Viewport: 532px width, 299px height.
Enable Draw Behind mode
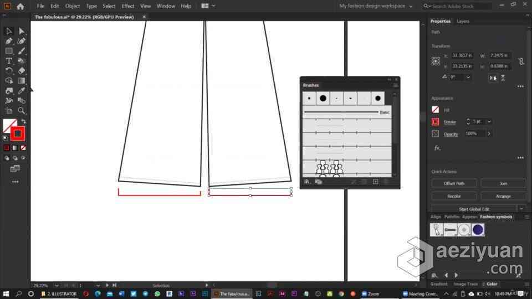[15, 158]
